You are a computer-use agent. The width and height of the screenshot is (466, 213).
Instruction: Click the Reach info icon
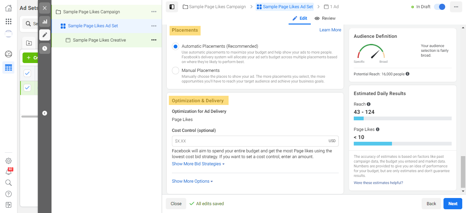tap(368, 104)
